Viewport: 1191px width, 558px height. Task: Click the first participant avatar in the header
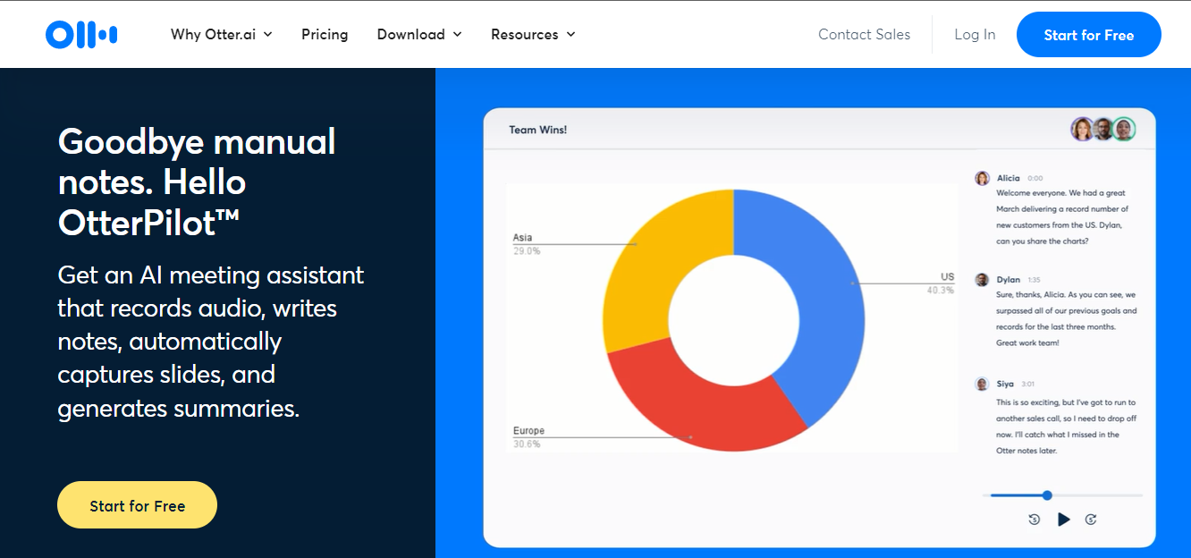coord(1083,129)
